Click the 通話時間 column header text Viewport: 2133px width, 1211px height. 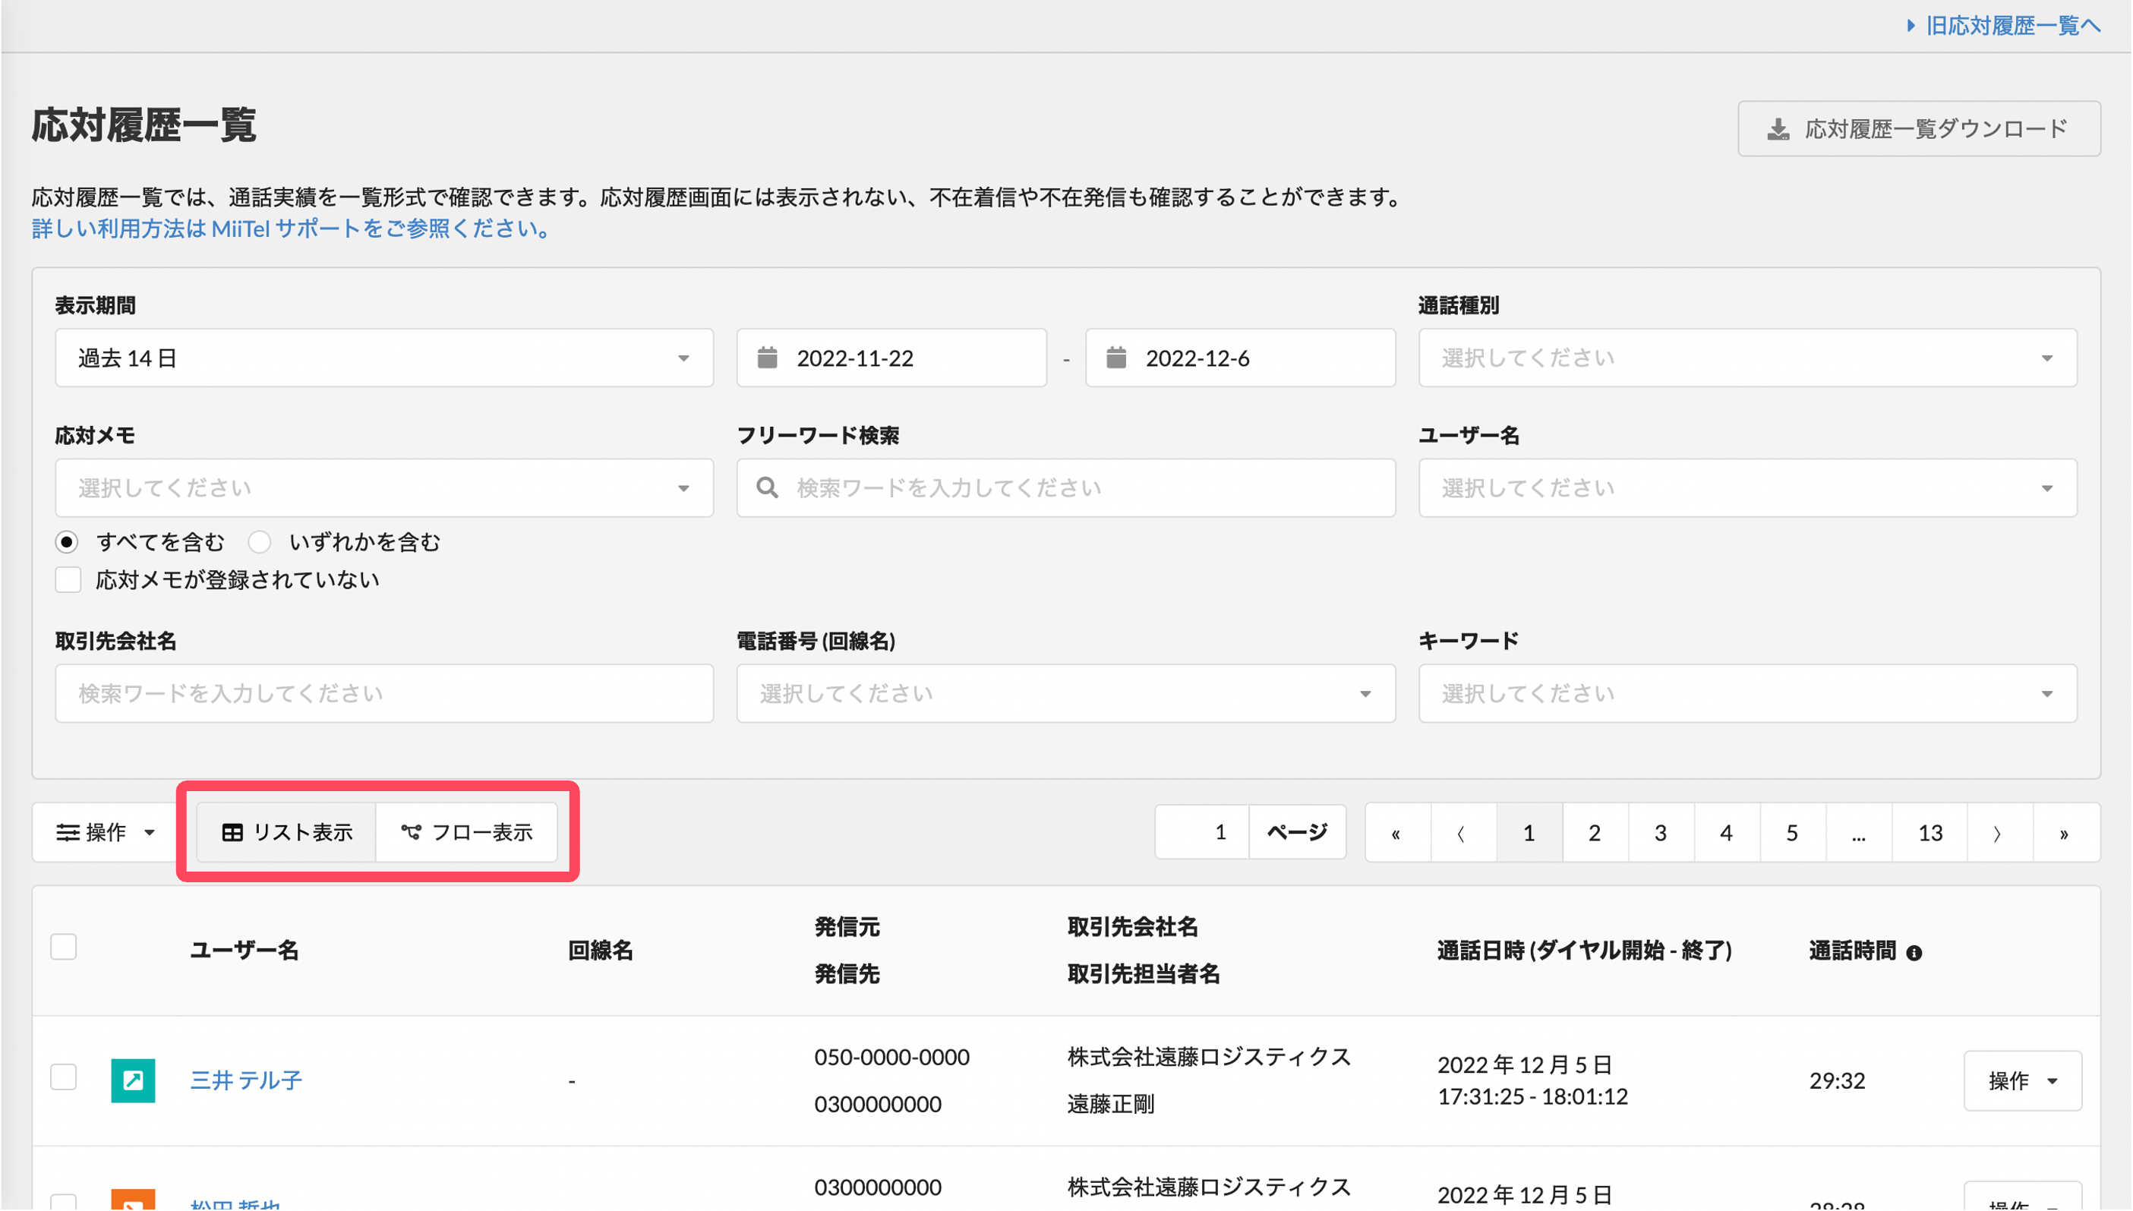1852,951
